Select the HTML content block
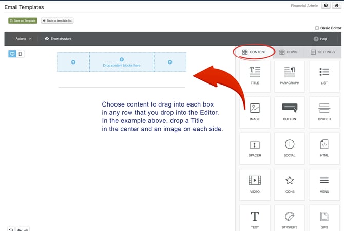This screenshot has width=344, height=231. 324,149
